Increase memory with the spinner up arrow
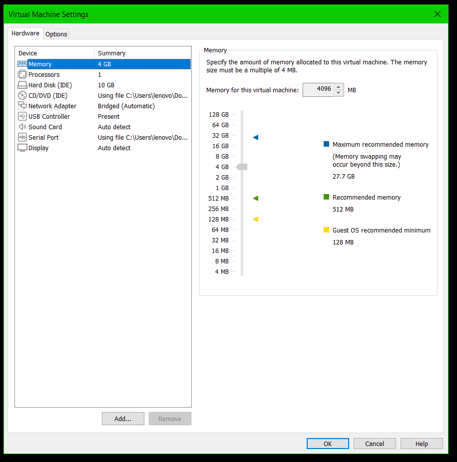The image size is (457, 462). pyautogui.click(x=339, y=87)
